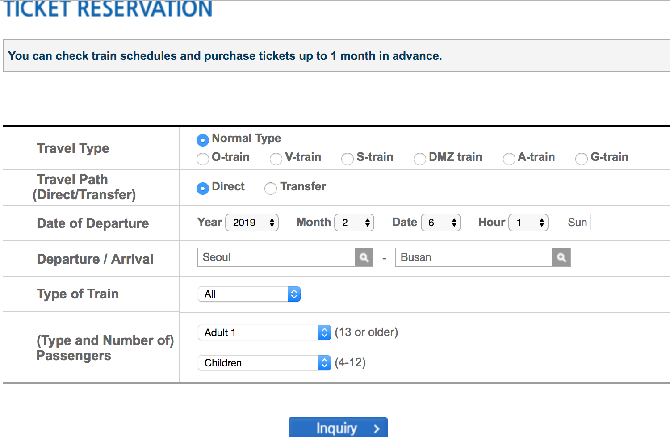The image size is (670, 437).
Task: Open the Children passenger dropdown
Action: (x=264, y=363)
